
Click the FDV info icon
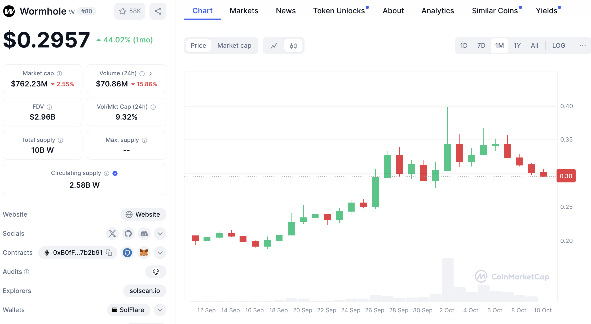click(x=49, y=107)
